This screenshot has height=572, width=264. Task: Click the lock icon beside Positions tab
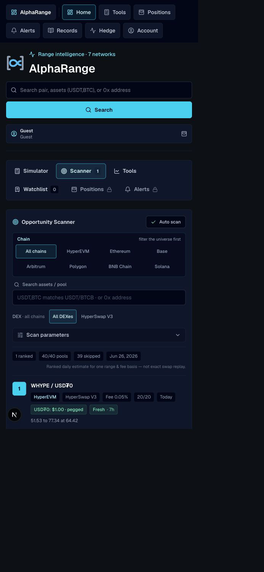point(109,190)
